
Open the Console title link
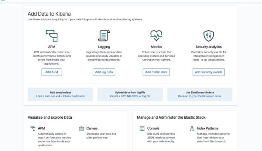153,128
